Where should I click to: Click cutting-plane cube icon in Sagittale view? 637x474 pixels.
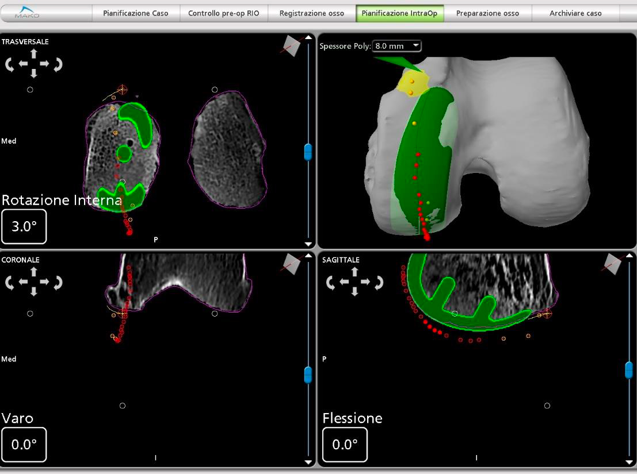click(x=612, y=264)
